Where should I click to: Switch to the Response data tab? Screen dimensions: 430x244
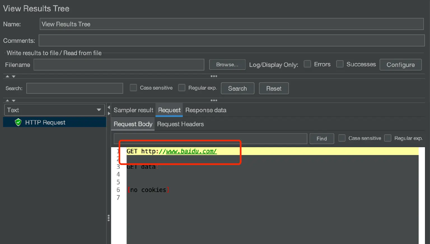206,110
